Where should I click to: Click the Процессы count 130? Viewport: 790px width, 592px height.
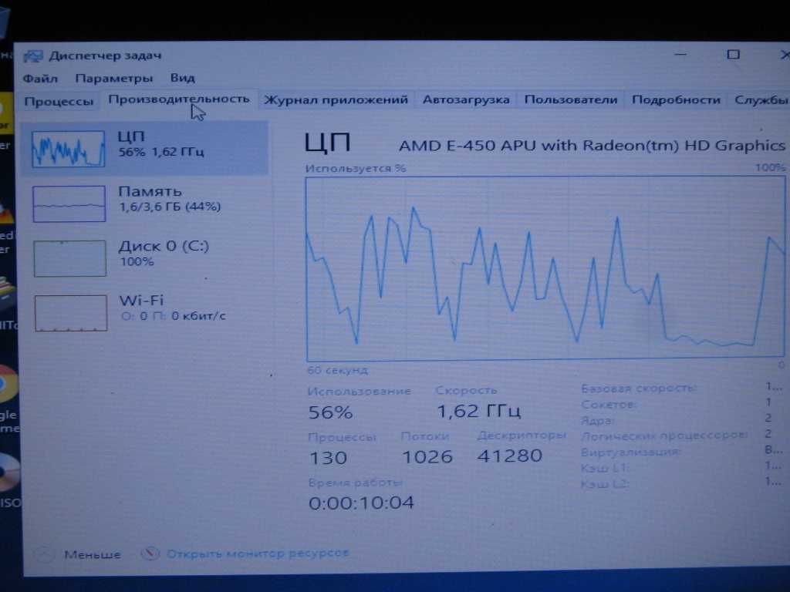[328, 458]
